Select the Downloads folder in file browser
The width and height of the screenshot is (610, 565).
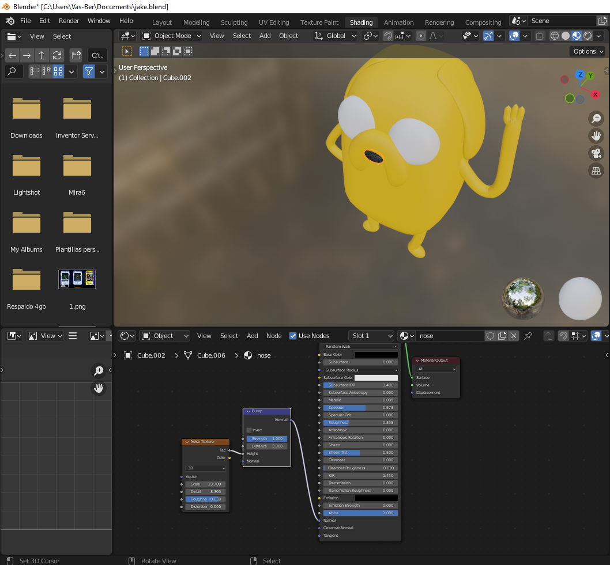tap(27, 118)
